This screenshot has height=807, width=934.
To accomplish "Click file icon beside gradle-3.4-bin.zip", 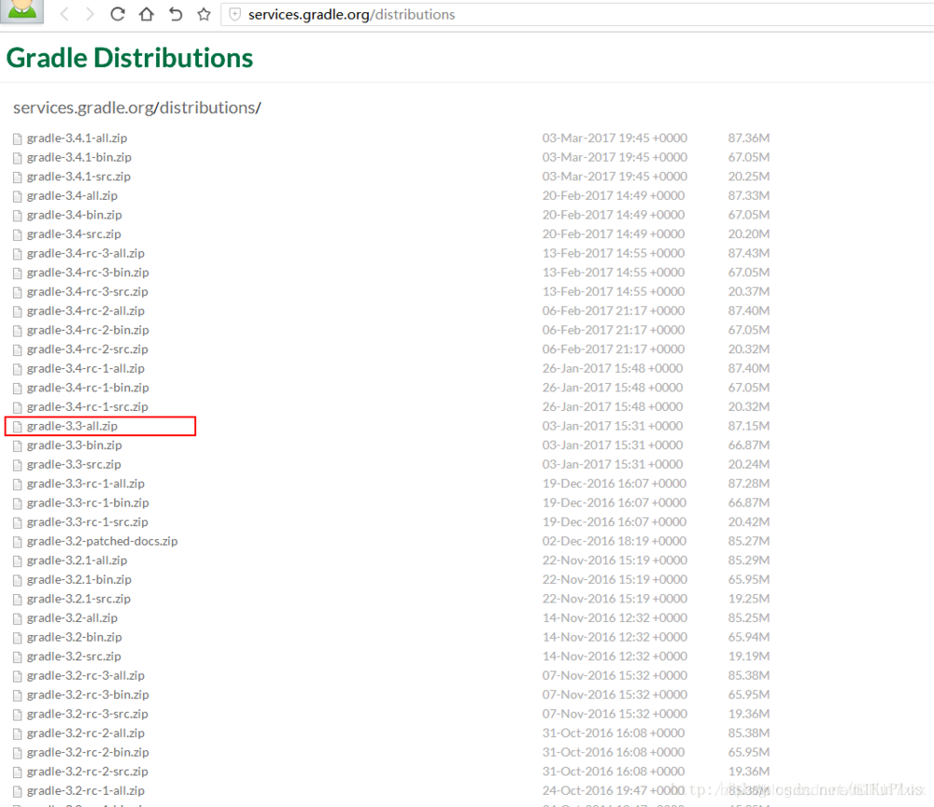I will [17, 216].
